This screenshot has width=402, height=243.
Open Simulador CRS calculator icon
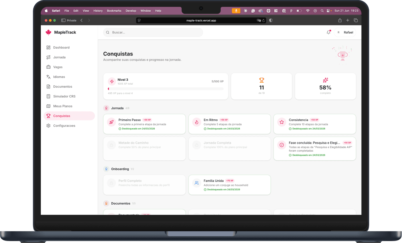[48, 96]
